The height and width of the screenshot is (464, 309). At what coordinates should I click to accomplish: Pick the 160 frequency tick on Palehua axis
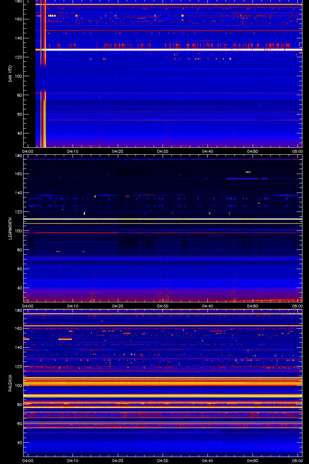coord(18,329)
